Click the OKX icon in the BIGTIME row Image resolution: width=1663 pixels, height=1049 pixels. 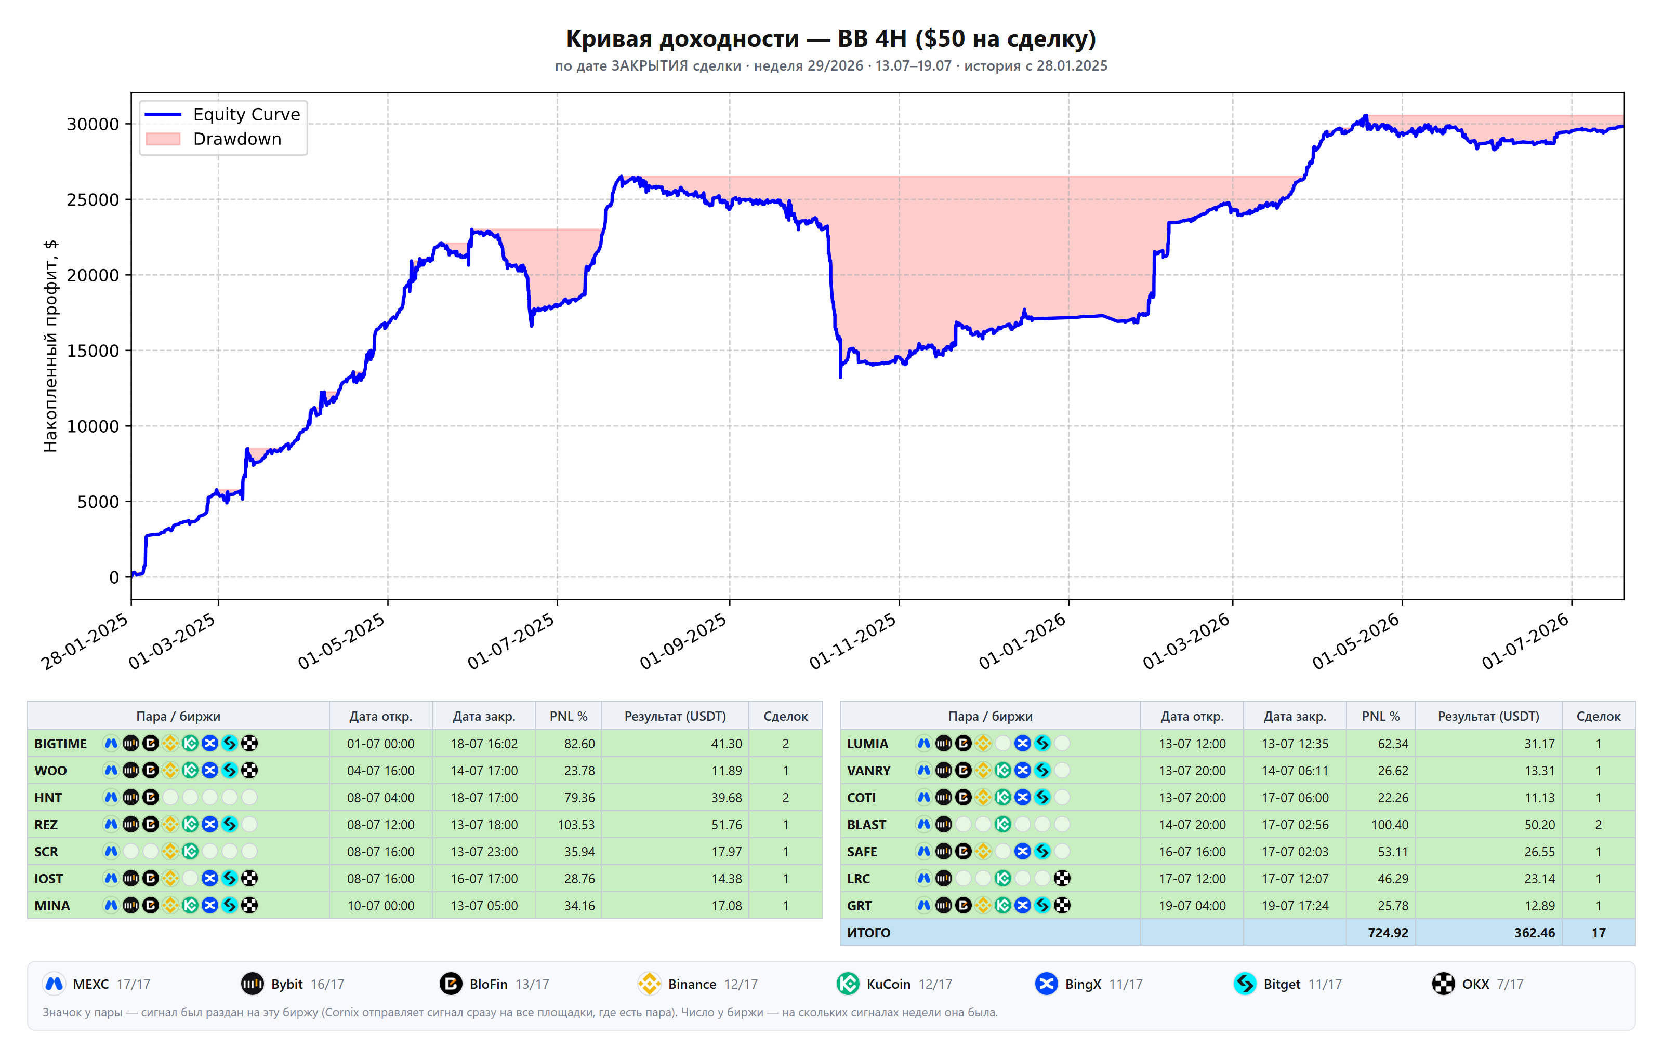250,743
